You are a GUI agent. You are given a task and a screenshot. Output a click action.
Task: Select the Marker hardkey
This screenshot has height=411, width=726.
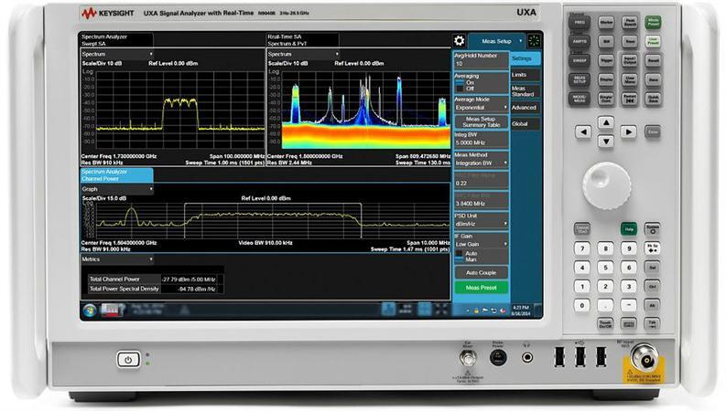606,22
